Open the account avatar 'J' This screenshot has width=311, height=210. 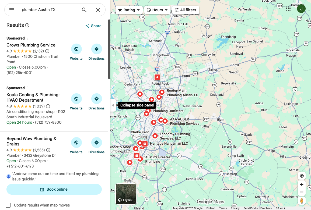tap(301, 9)
